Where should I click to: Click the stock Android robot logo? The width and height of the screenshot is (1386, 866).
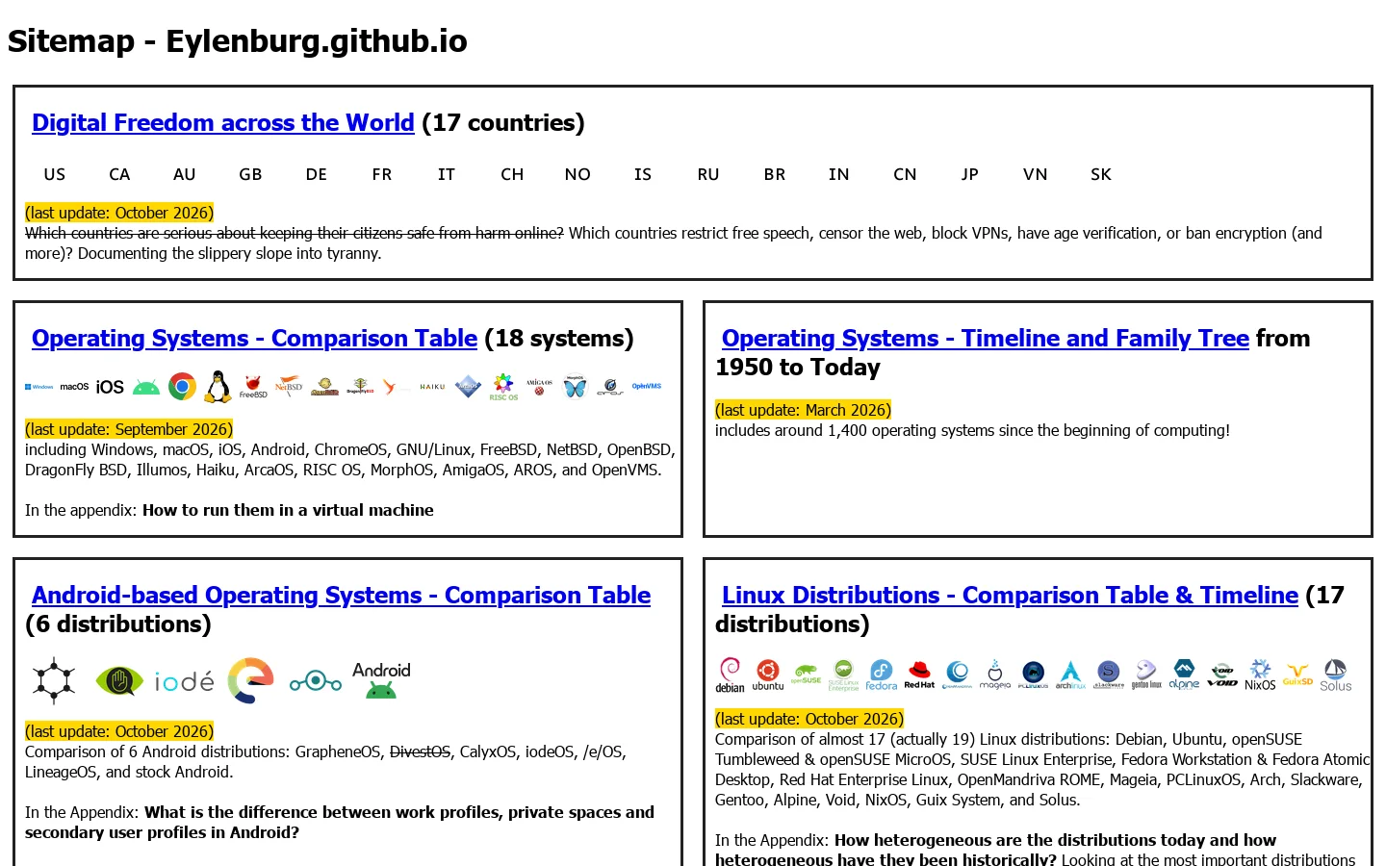(x=381, y=681)
